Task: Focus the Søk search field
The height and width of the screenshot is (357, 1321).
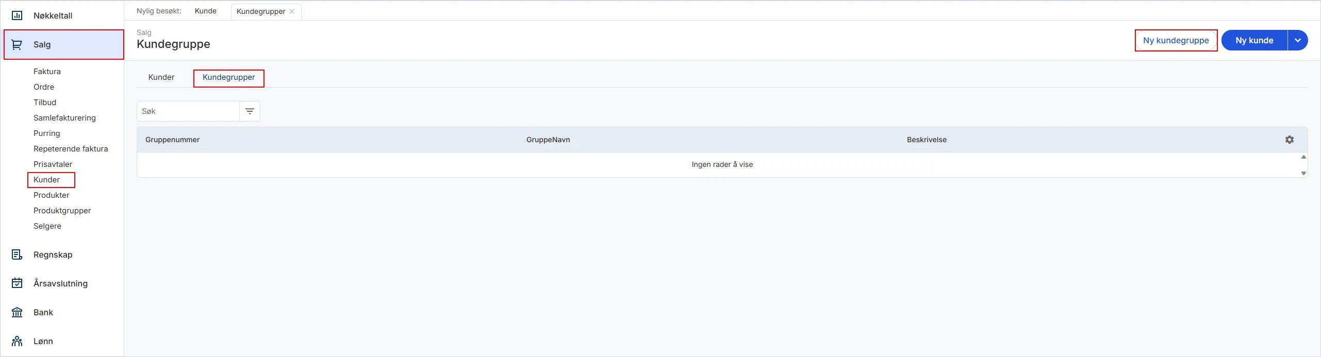Action: [188, 111]
